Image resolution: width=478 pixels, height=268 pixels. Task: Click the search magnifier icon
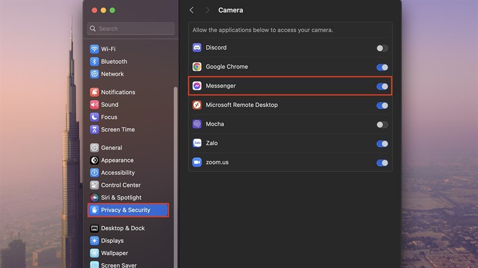coord(93,29)
